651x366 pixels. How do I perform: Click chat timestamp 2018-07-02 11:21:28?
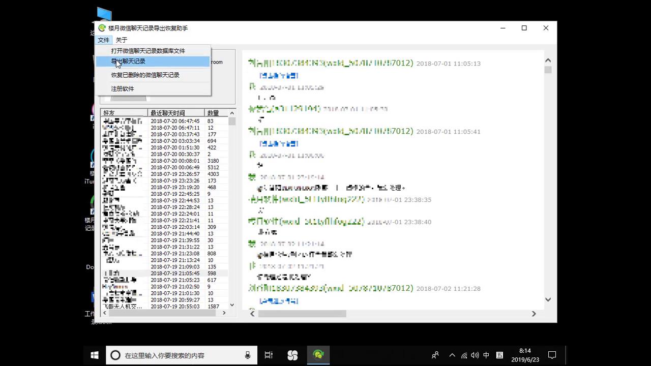click(x=448, y=289)
